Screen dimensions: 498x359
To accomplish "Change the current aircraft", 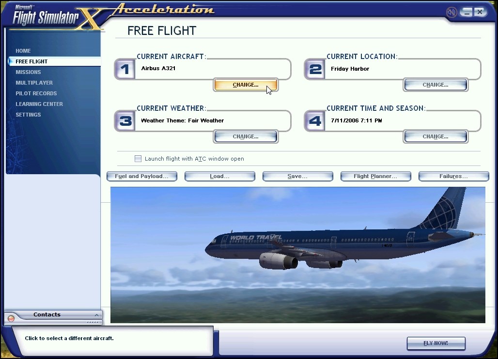I will pyautogui.click(x=246, y=85).
